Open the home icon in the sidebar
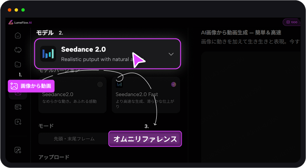Viewport: 306px width, 168px height. 18,36
